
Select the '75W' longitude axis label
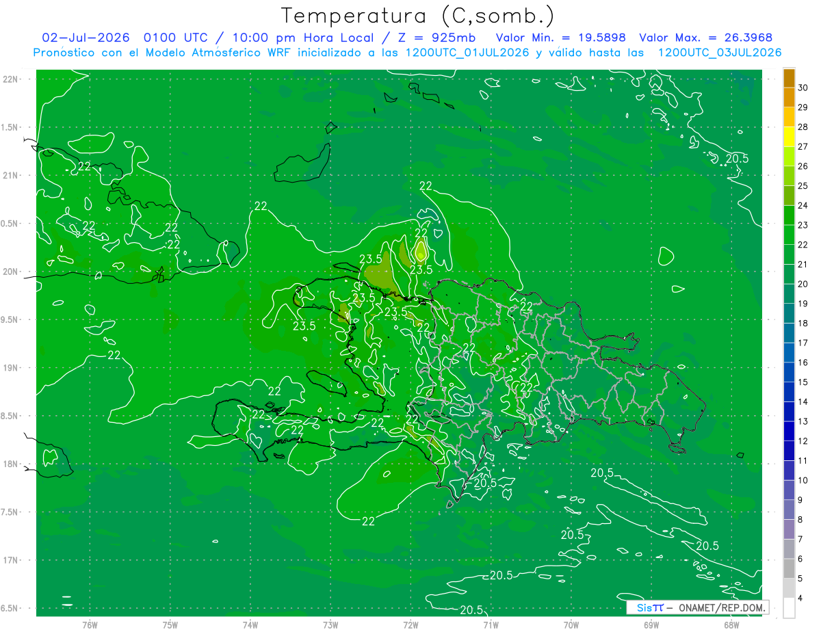pyautogui.click(x=170, y=624)
